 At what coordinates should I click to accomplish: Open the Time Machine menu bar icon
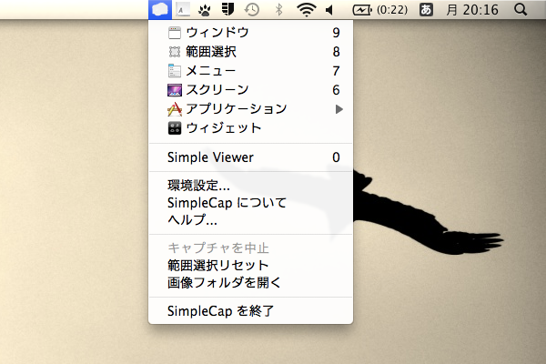(x=252, y=9)
